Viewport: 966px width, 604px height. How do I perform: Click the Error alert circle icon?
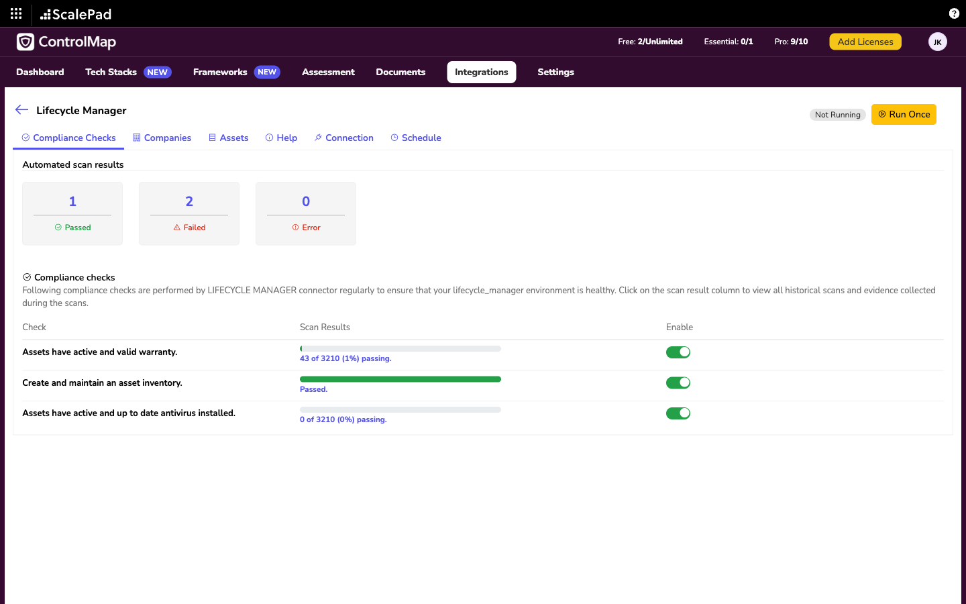296,228
